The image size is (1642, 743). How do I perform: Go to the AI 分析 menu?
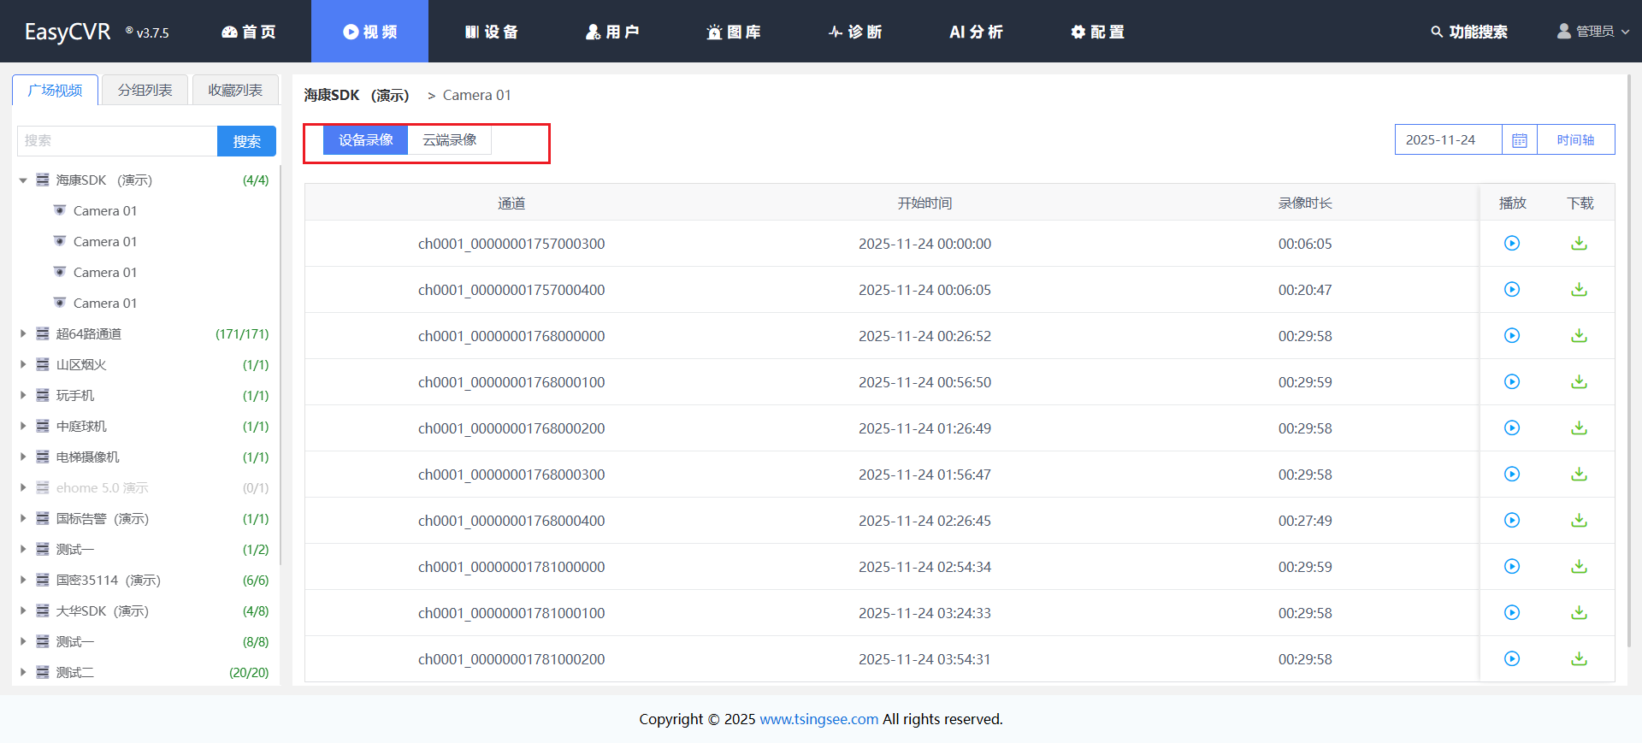click(975, 32)
